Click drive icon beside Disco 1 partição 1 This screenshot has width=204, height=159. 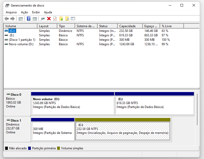[6, 39]
